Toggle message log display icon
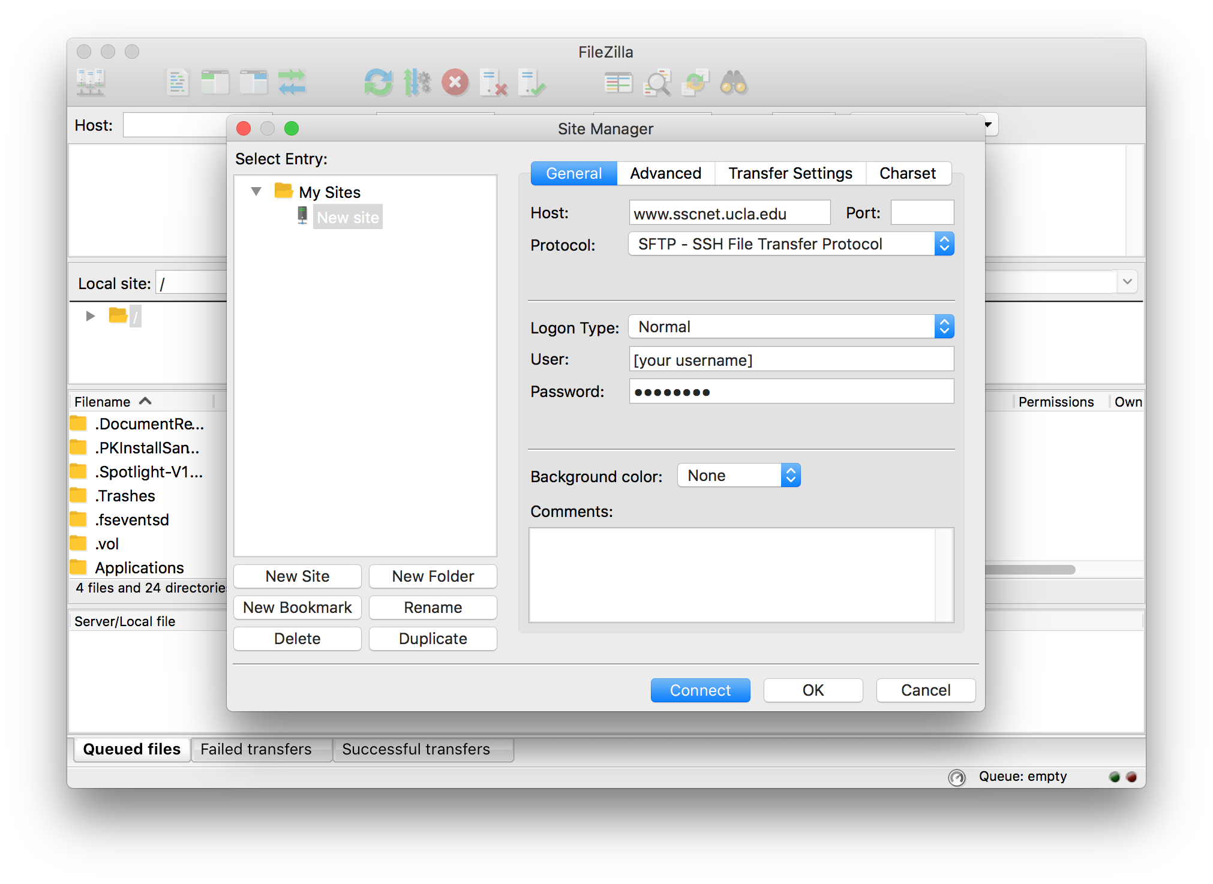Image resolution: width=1213 pixels, height=884 pixels. click(x=177, y=83)
